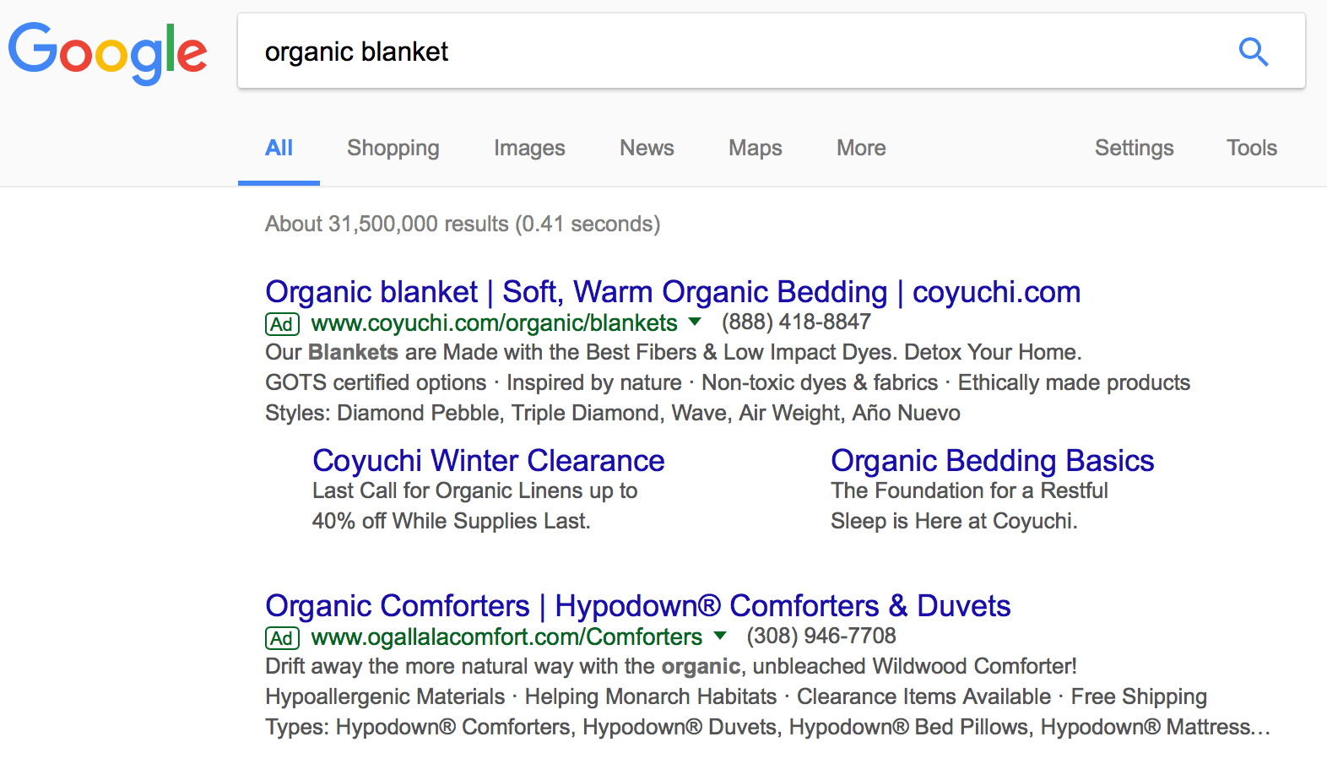This screenshot has height=780, width=1327.
Task: Click the www.coyuchi.com/organic/blankets URL
Action: 494,323
